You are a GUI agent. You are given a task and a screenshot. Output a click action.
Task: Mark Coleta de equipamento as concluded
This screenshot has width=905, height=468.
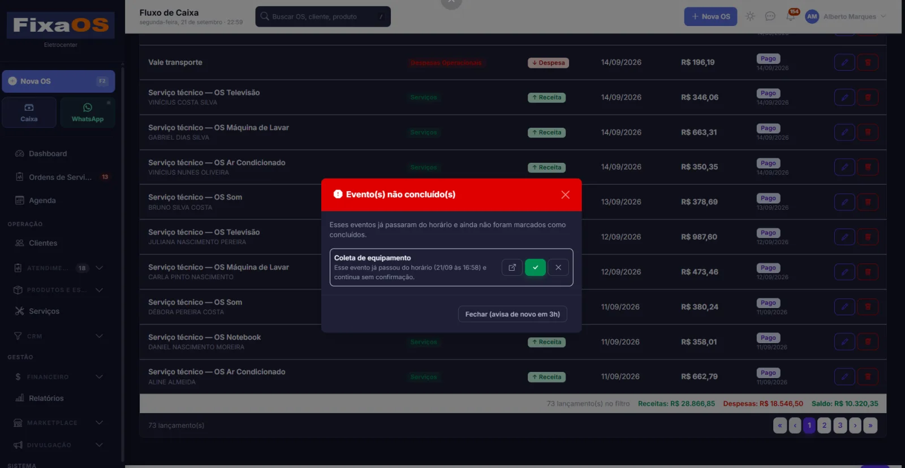coord(535,267)
